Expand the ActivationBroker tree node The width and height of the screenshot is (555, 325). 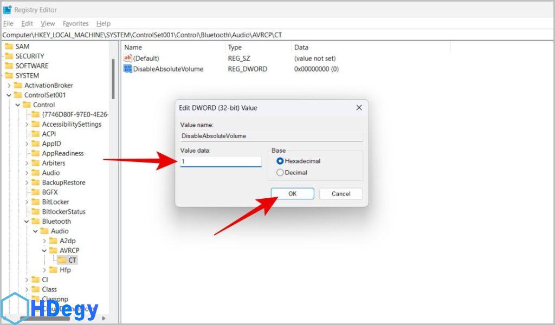(9, 85)
